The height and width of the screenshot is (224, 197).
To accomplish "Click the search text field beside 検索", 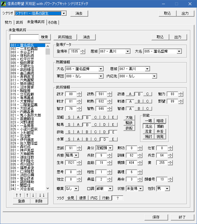I will [24, 37].
